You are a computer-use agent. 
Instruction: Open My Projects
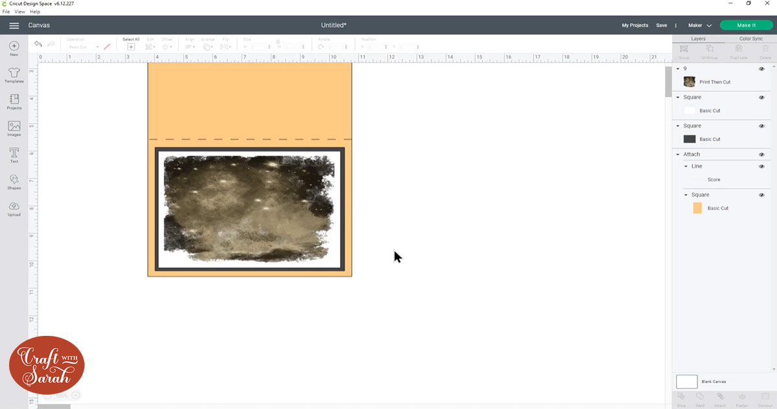click(635, 25)
